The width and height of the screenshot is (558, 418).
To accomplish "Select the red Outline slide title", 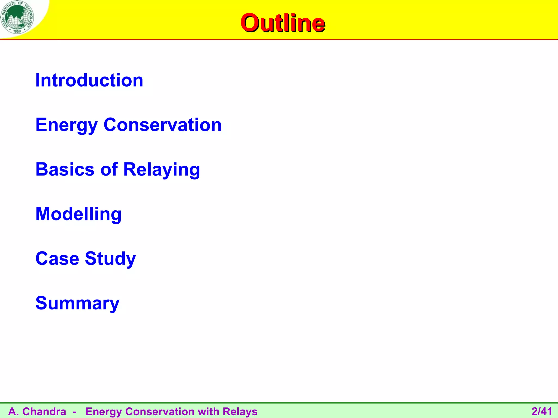I will point(283,23).
